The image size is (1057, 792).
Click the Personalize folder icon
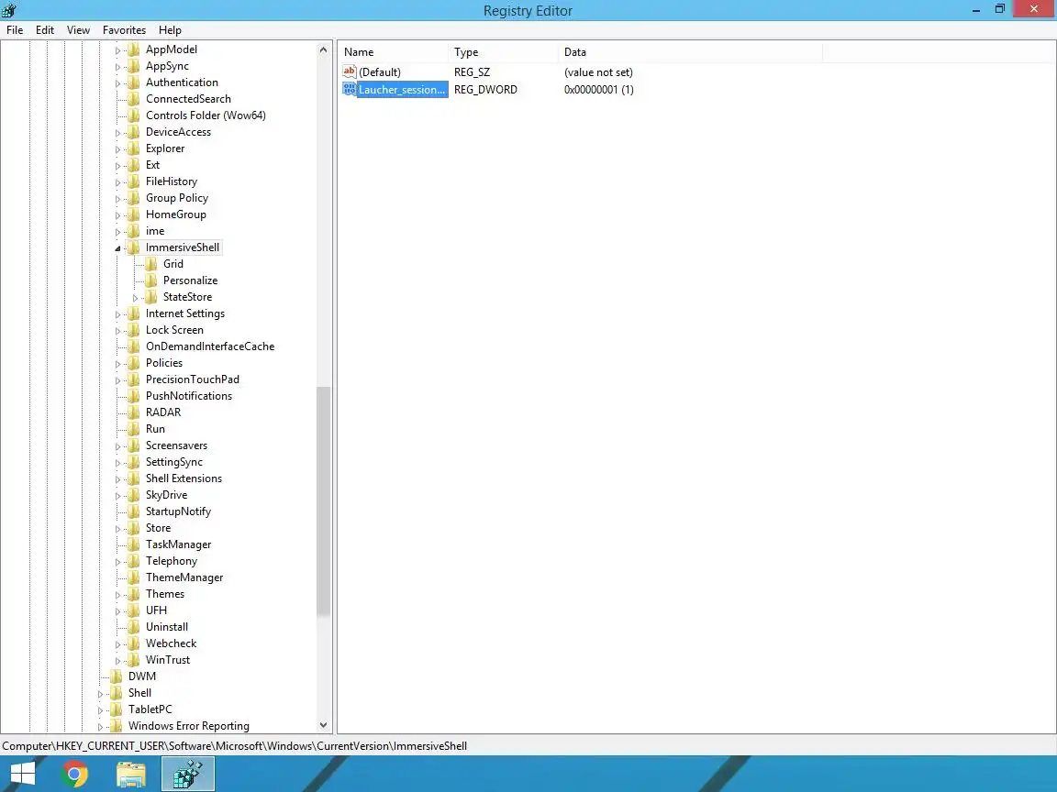[x=151, y=280]
